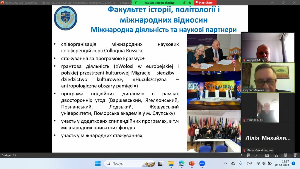Open Slide Sorter view icon
Viewport: 300px width, 169px height.
[276, 155]
